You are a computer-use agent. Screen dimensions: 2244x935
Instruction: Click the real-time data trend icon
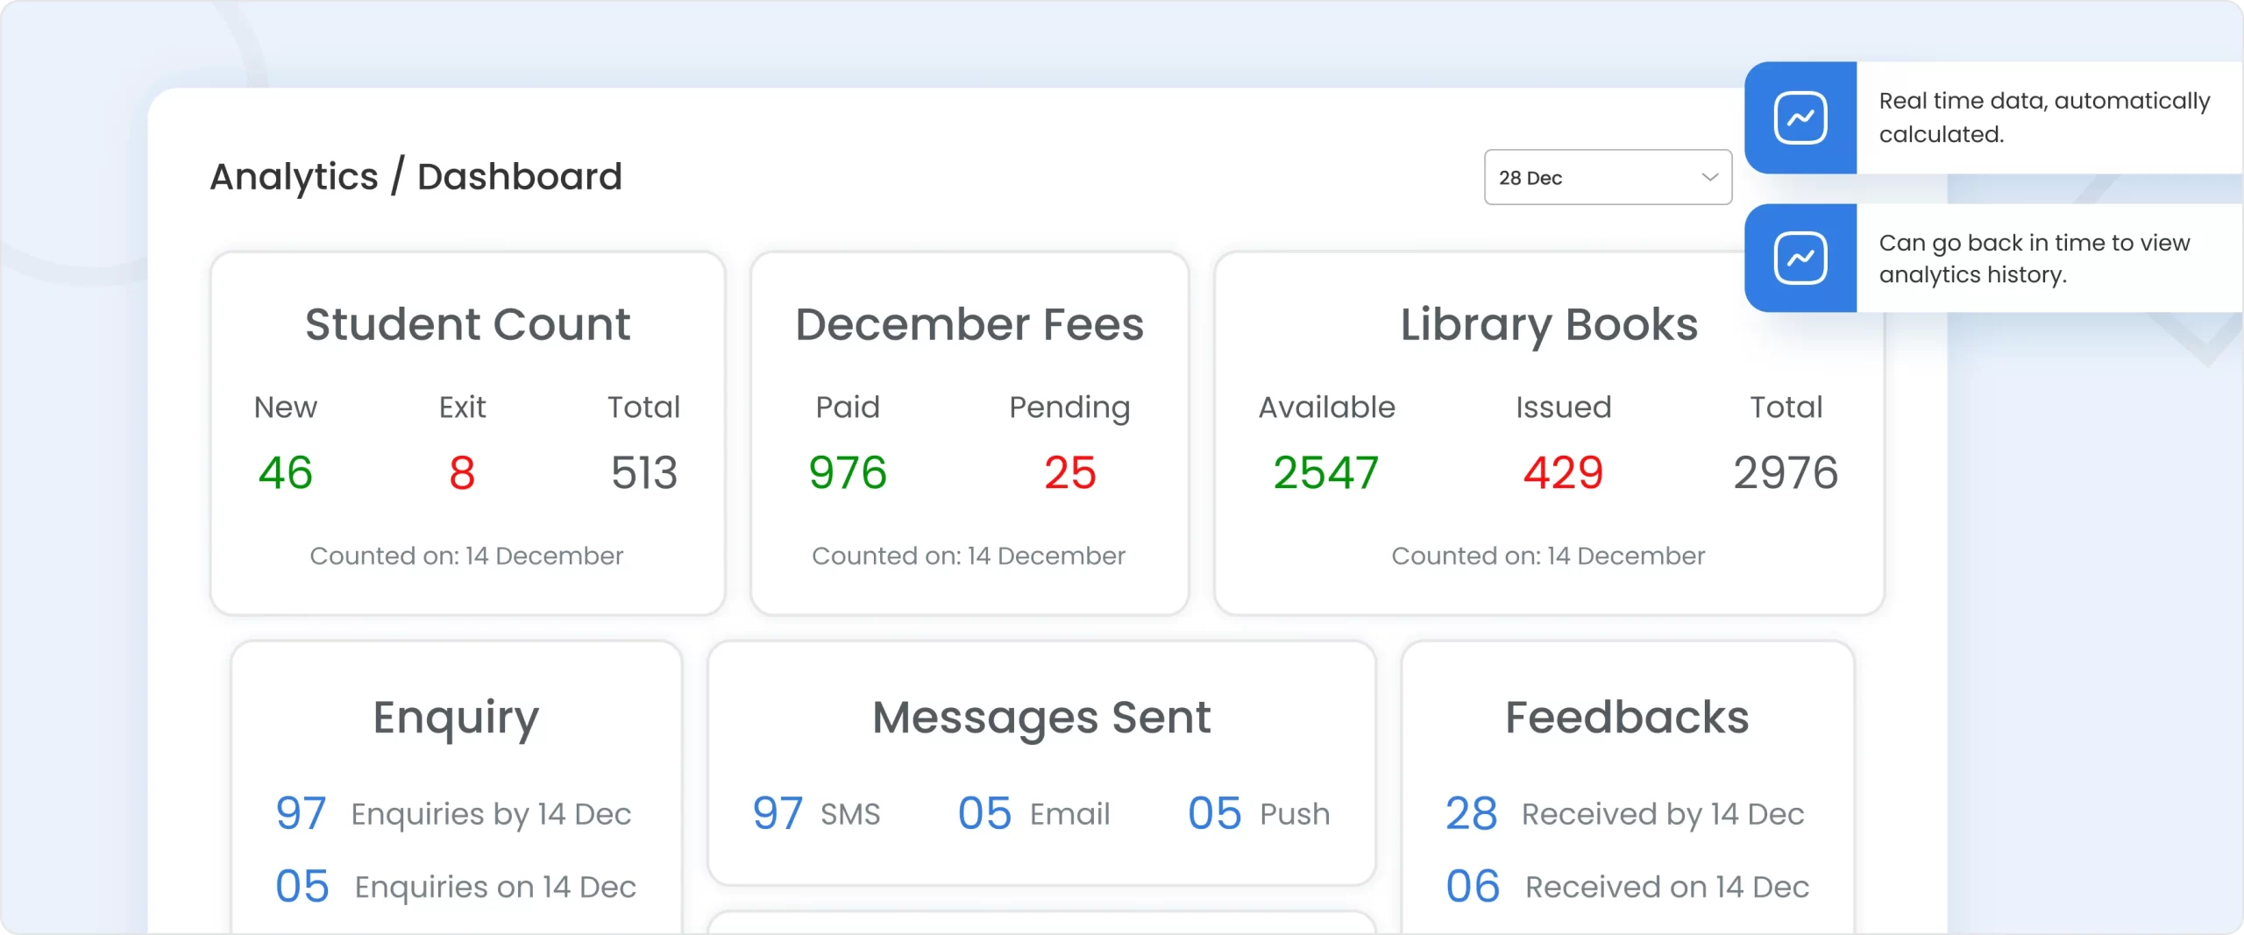[x=1800, y=117]
